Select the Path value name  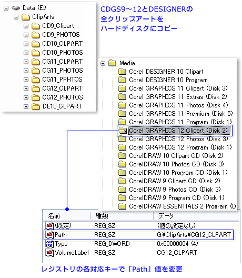pyautogui.click(x=60, y=235)
